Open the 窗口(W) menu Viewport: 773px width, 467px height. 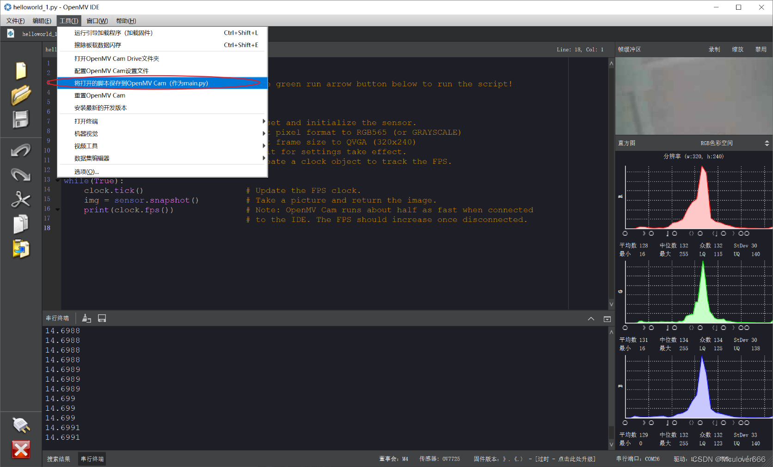pyautogui.click(x=97, y=21)
